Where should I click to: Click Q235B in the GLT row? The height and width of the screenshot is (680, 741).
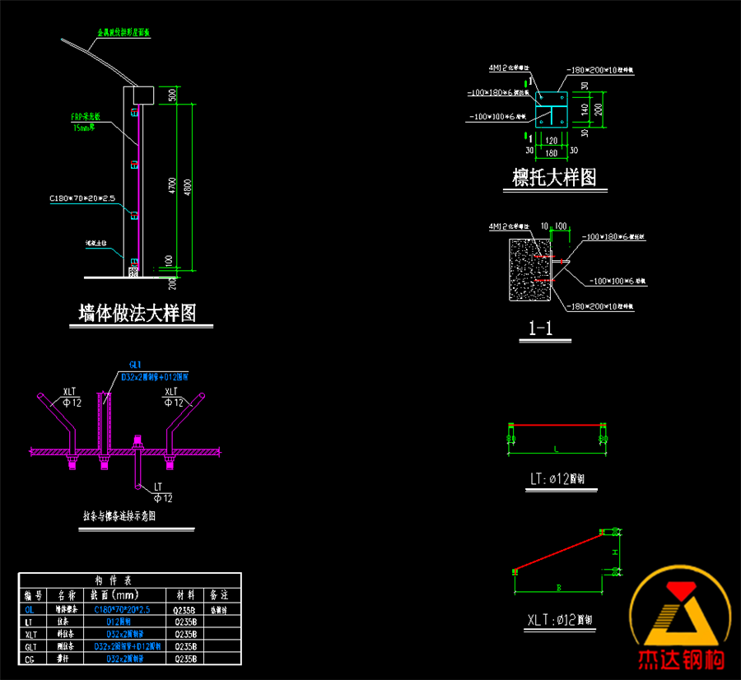(186, 647)
